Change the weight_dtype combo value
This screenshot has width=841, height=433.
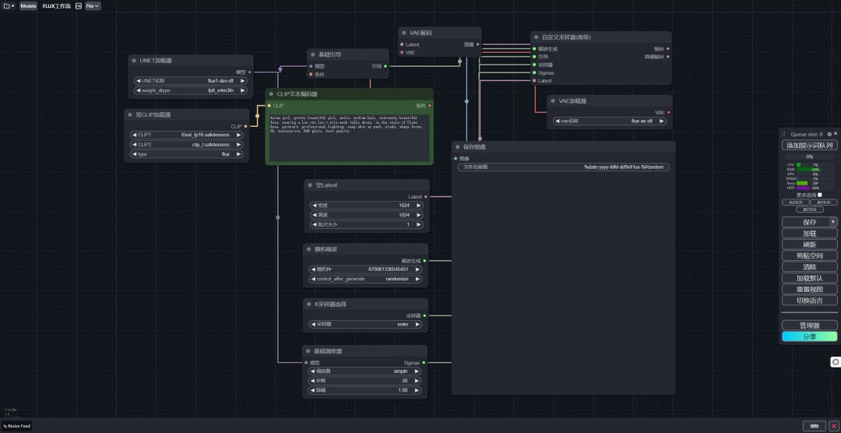(x=191, y=90)
